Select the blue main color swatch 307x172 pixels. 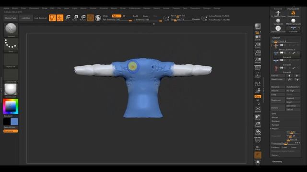click(14, 122)
